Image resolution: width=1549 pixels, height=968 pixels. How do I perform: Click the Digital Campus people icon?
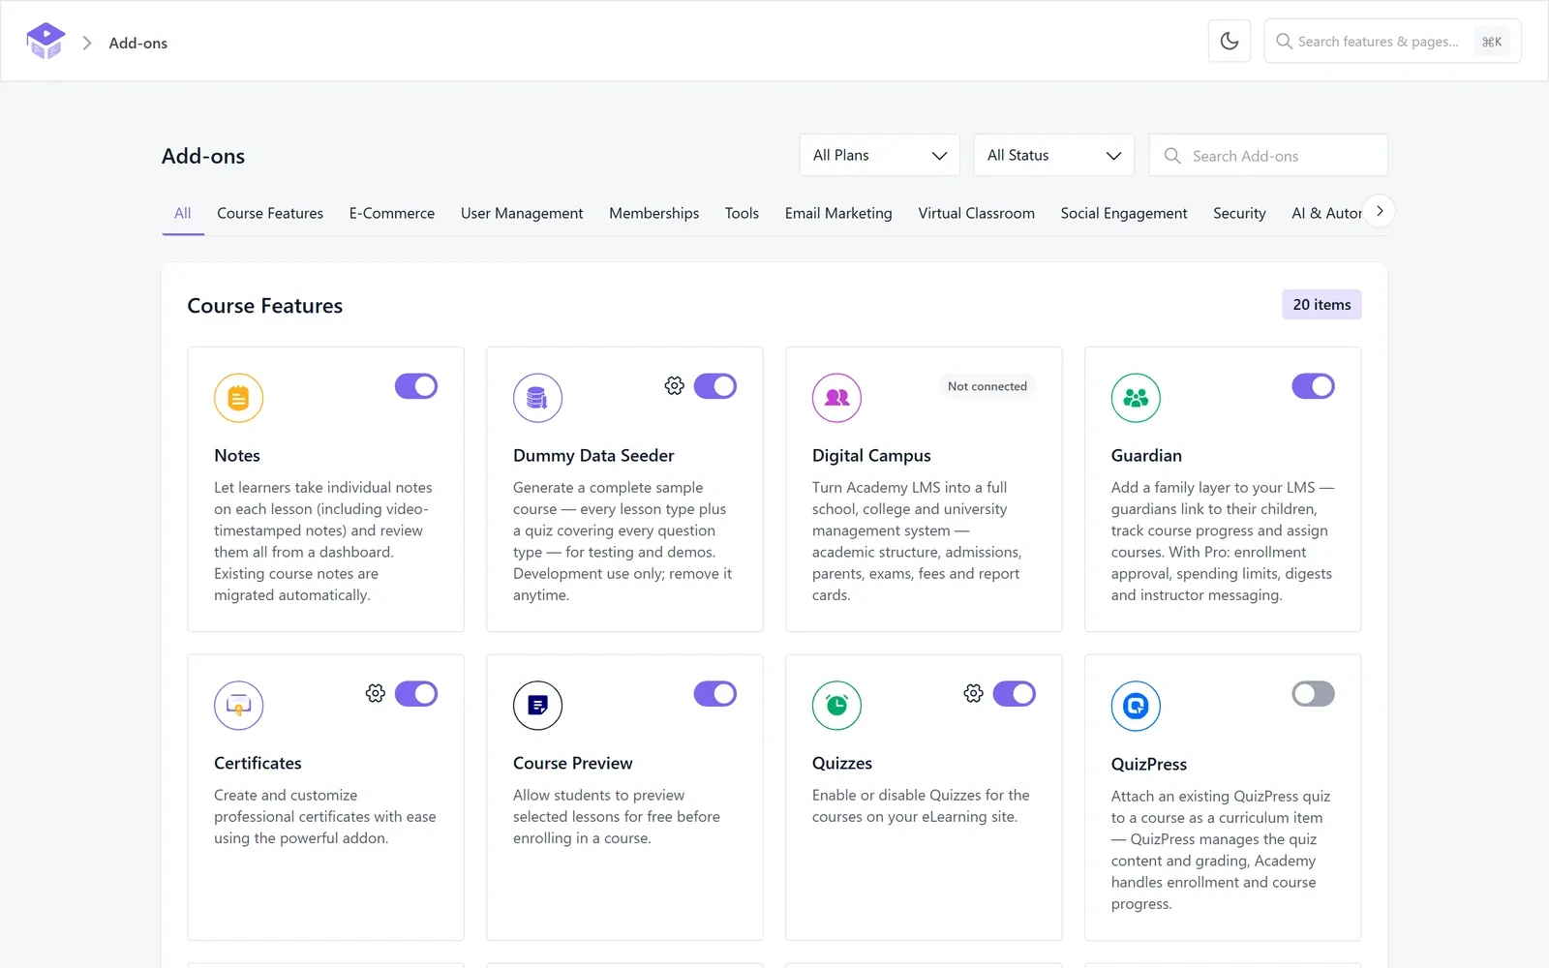pyautogui.click(x=836, y=398)
